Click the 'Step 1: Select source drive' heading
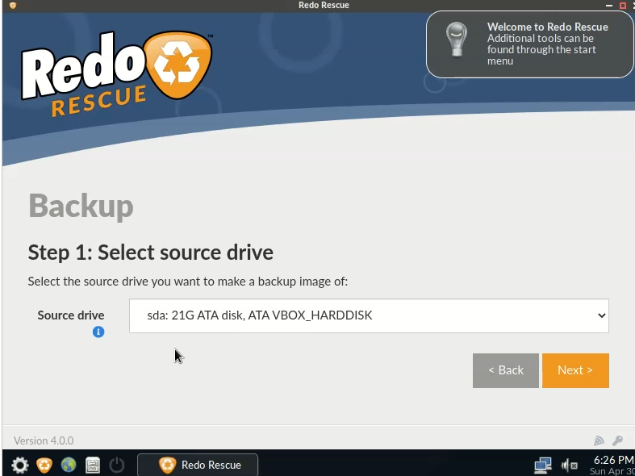The height and width of the screenshot is (476, 635). (x=151, y=253)
